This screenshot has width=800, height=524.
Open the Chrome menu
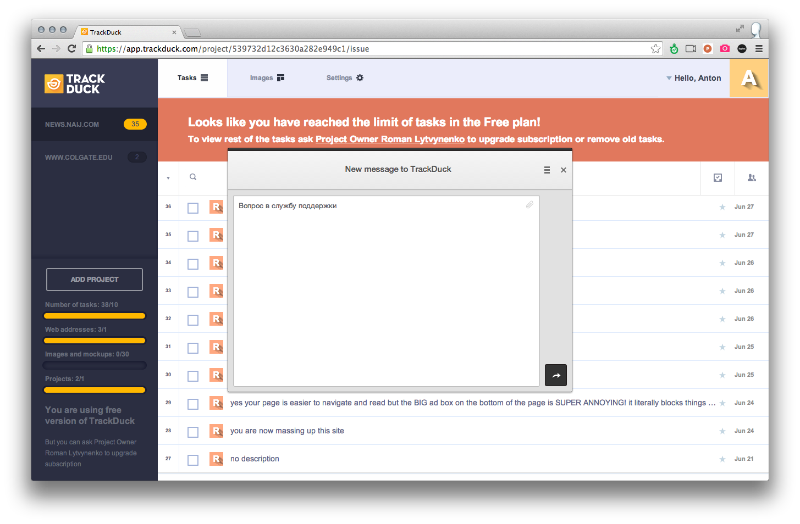[759, 49]
